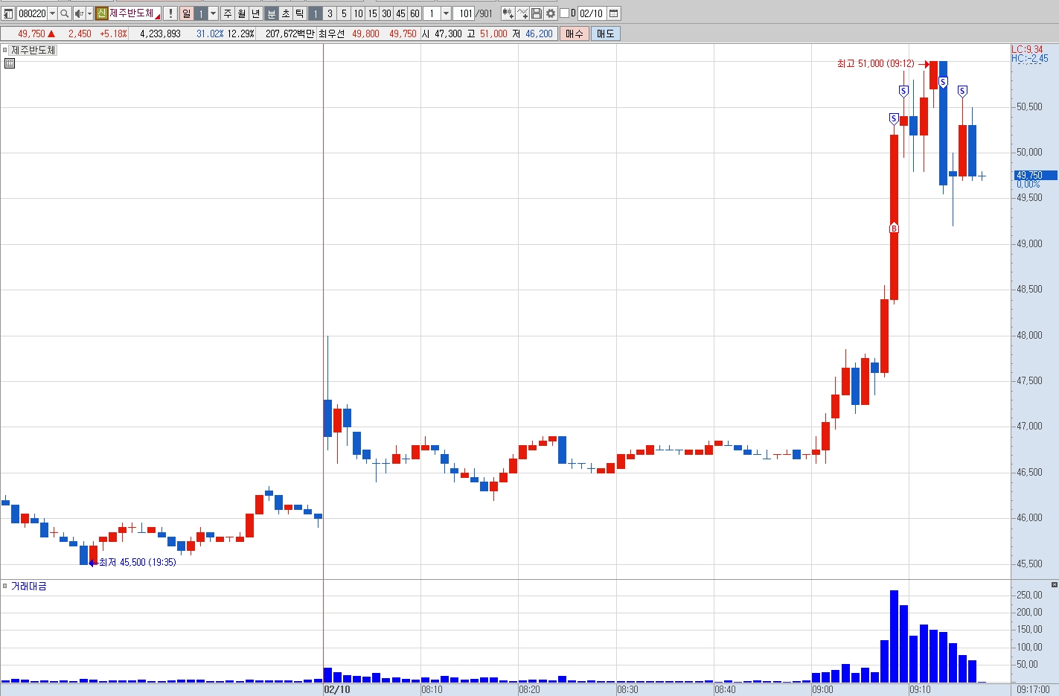Image resolution: width=1059 pixels, height=696 pixels.
Task: Click the 매수 buy button
Action: 575,33
